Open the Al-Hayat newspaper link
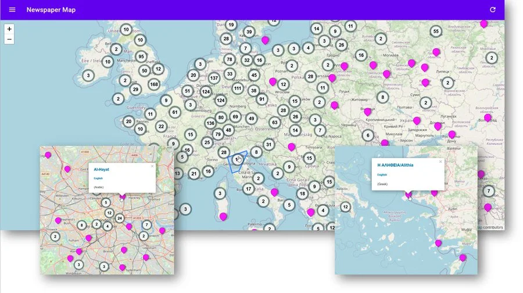 click(x=101, y=170)
